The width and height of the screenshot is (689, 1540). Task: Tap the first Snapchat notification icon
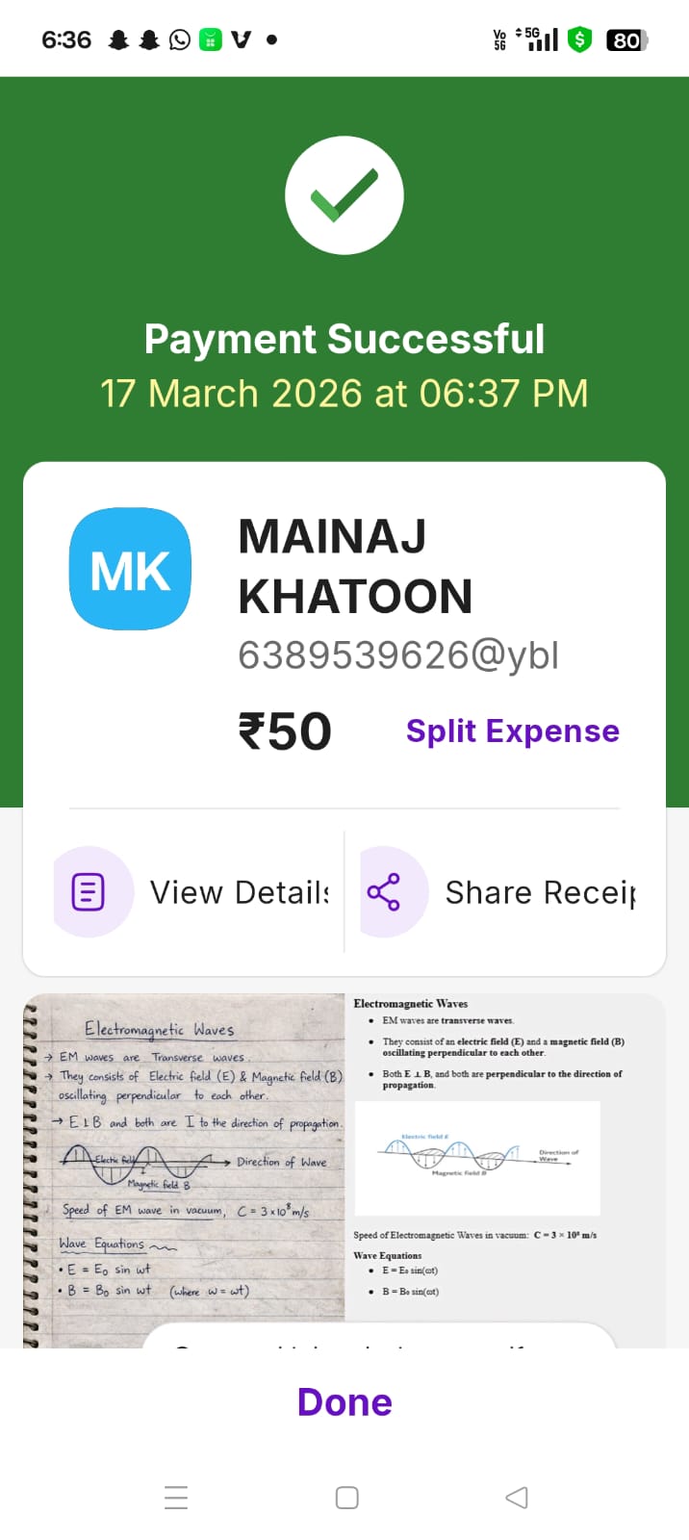(118, 39)
